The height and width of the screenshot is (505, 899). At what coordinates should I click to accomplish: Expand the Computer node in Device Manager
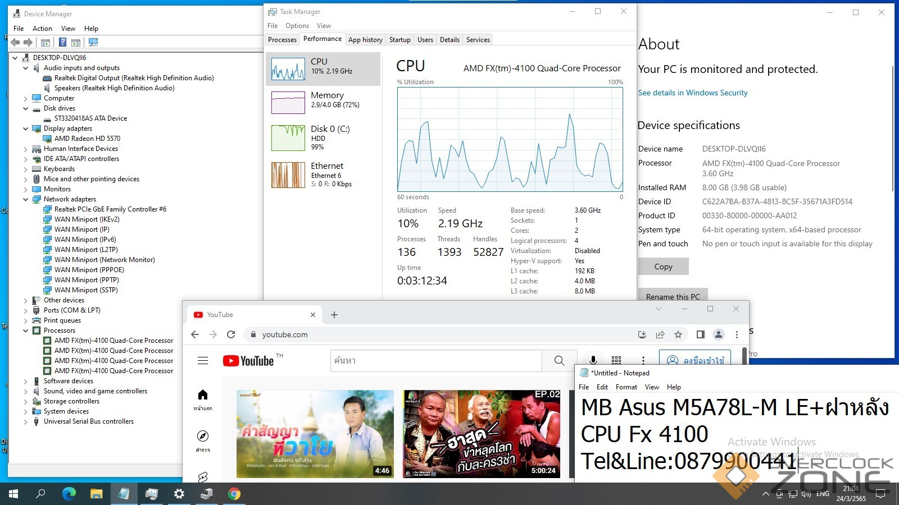pos(25,98)
